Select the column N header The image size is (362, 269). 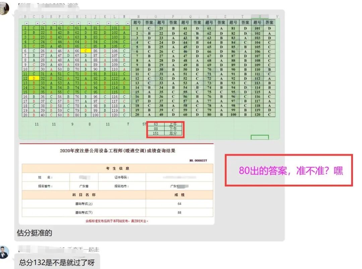tap(138, 17)
